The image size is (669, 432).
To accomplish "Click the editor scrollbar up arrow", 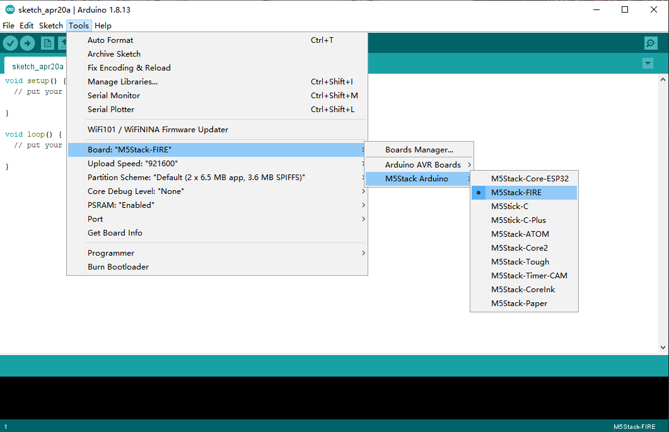I will 663,79.
